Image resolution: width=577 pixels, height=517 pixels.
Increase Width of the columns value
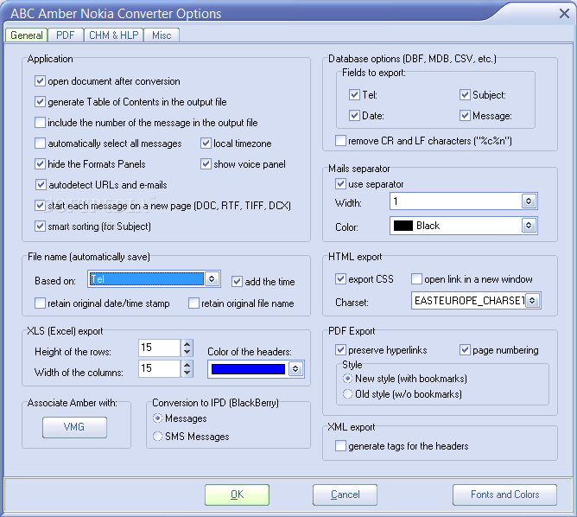click(x=187, y=365)
